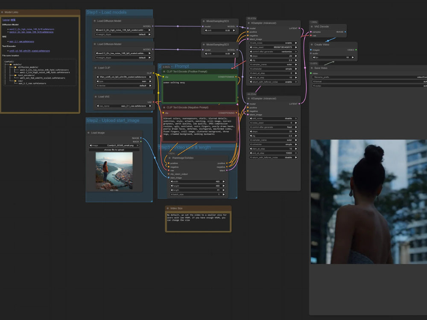The height and width of the screenshot is (320, 427).
Task: Open the Tutorial link in Model Links
Action: pos(6,20)
